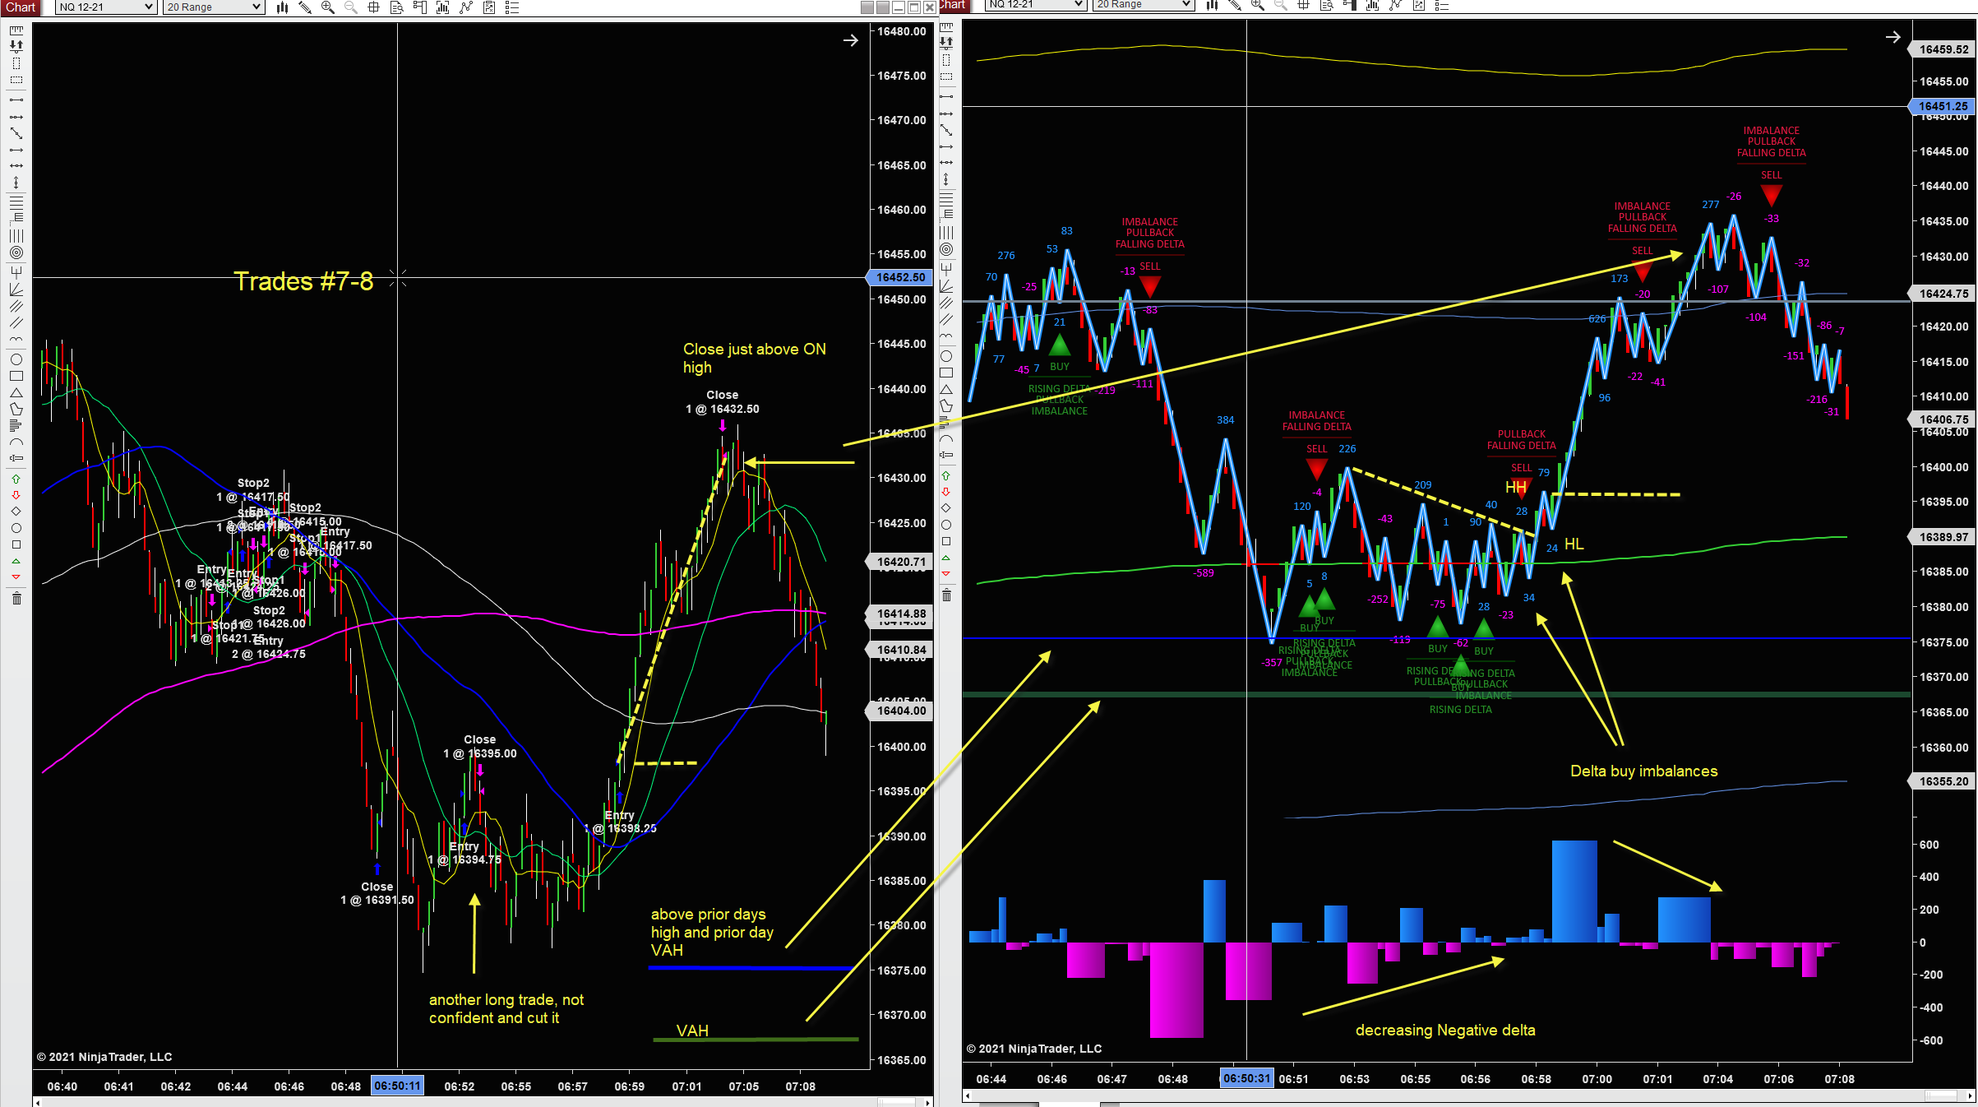Viewport: 1978px width, 1107px height.
Task: Select the Ray tool in left chart
Action: 16,117
